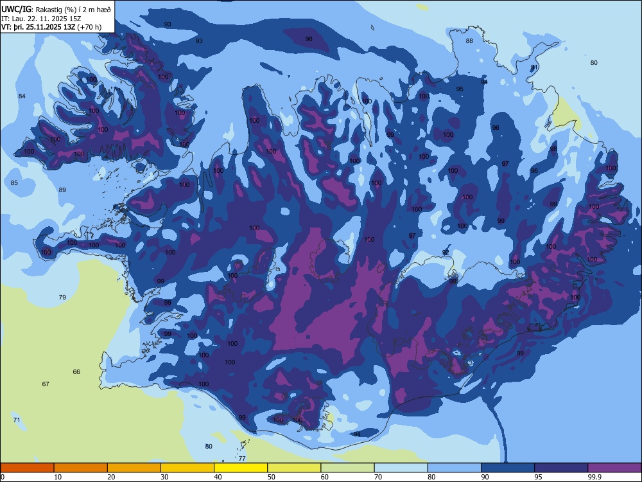Image resolution: width=642 pixels, height=482 pixels.
Task: Click the humidity value 77 on the map
Action: (x=242, y=459)
